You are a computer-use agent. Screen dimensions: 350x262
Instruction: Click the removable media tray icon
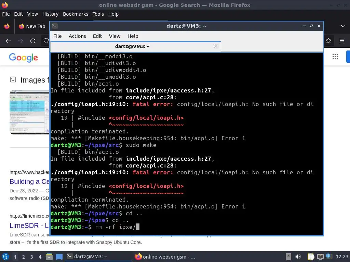(x=288, y=257)
